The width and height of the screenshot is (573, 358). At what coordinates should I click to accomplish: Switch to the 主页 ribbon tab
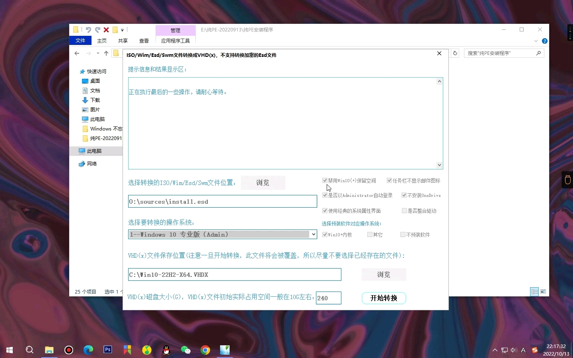click(102, 41)
